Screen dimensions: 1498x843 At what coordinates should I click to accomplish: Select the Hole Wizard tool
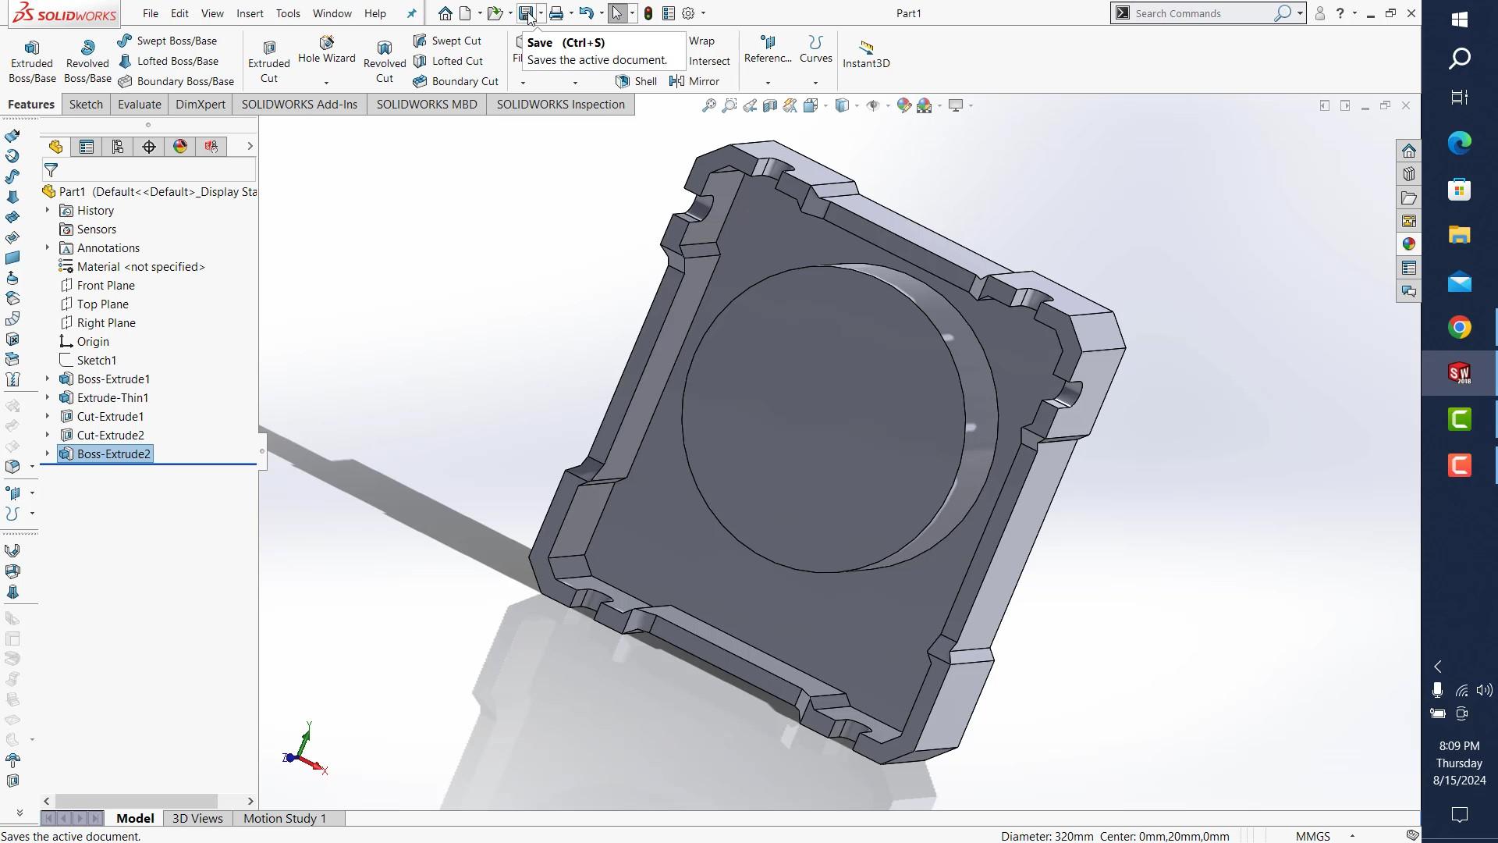pos(326,50)
